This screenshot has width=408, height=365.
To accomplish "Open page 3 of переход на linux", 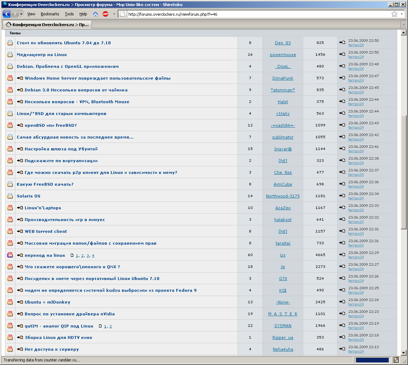I will pos(88,256).
